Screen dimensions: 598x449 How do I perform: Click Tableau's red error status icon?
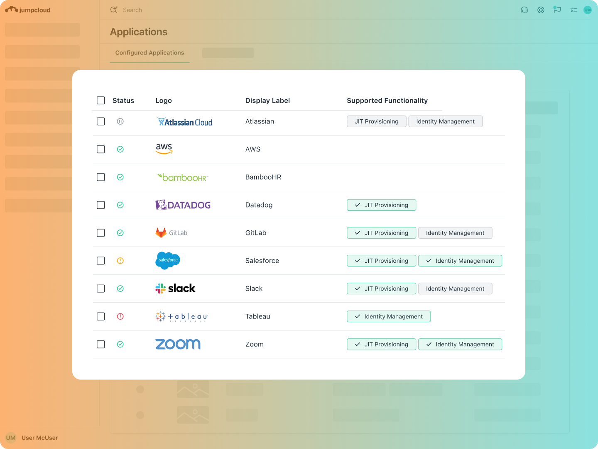120,316
